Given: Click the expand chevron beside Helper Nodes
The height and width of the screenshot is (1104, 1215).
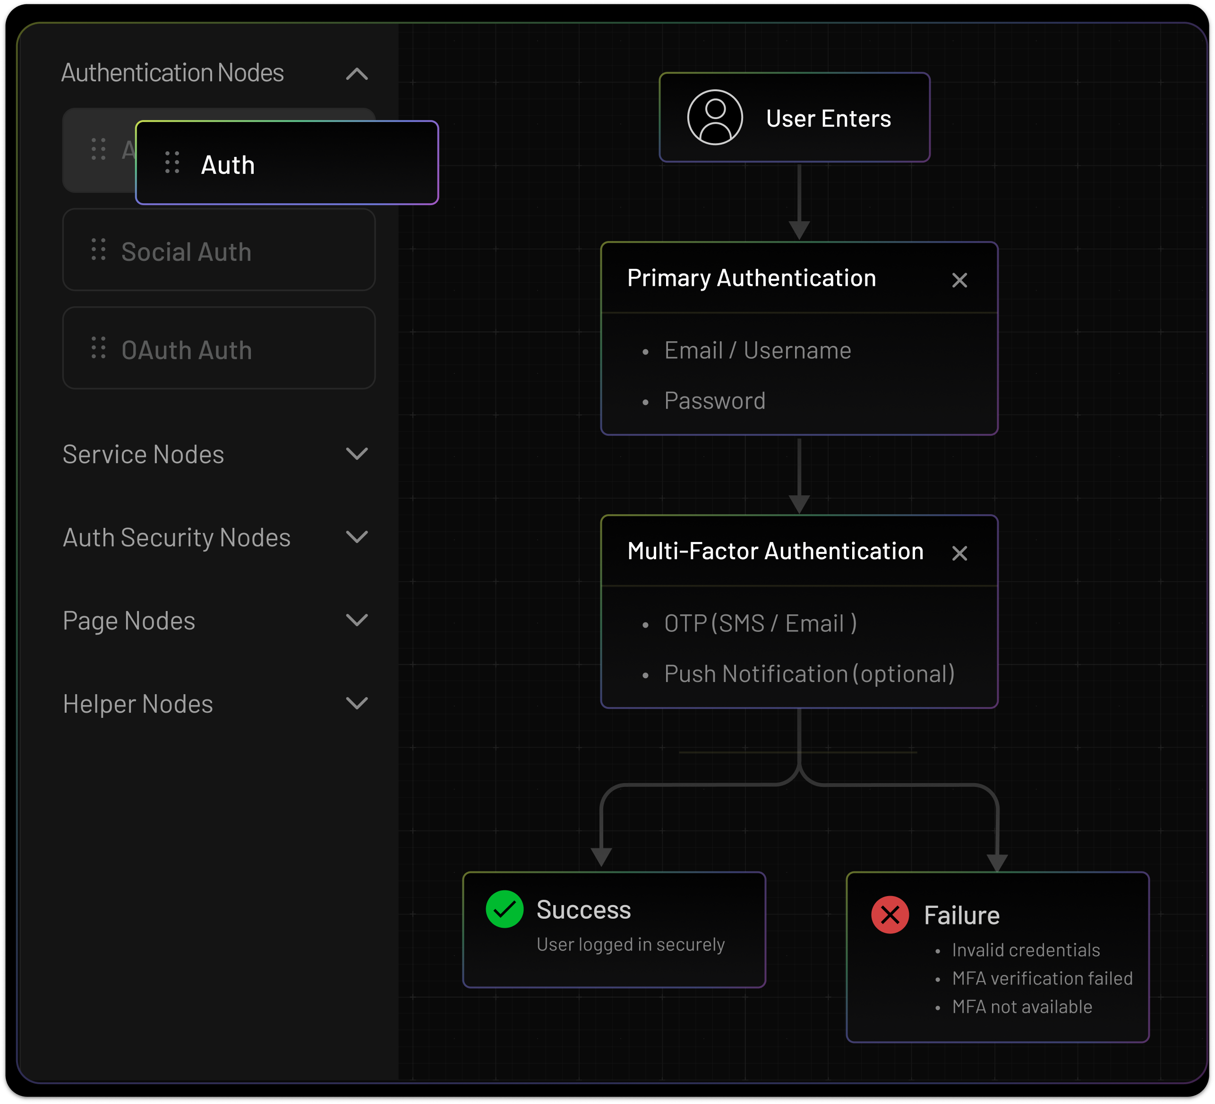Looking at the screenshot, I should tap(357, 703).
